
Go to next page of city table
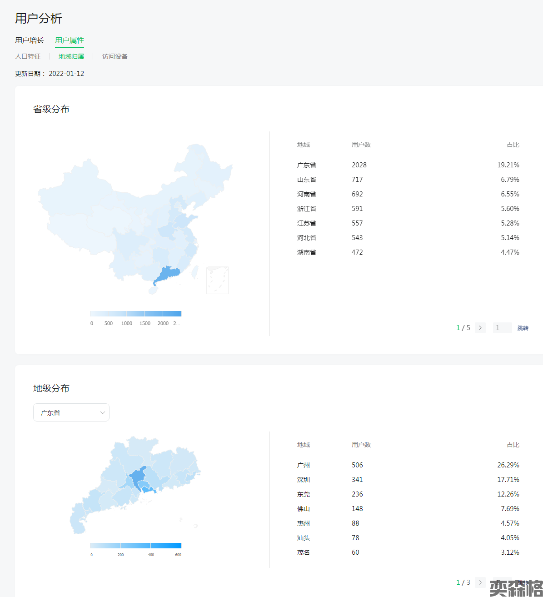pos(480,582)
